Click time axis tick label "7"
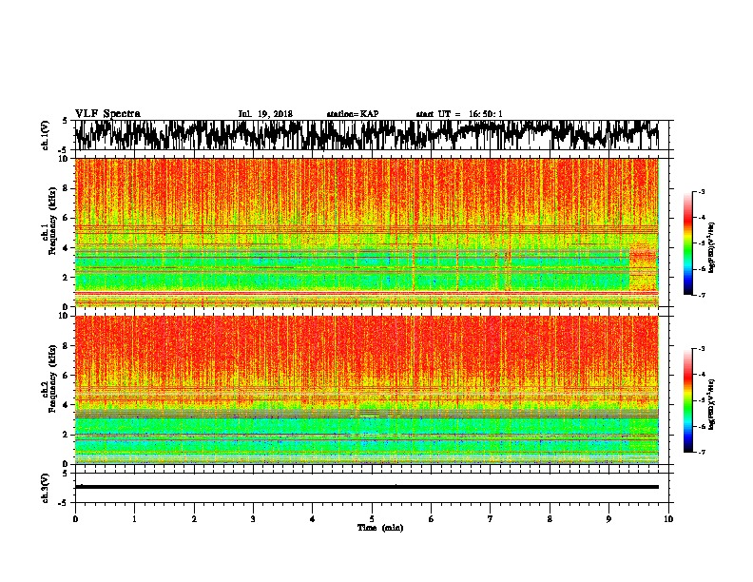The image size is (753, 582). (x=491, y=519)
